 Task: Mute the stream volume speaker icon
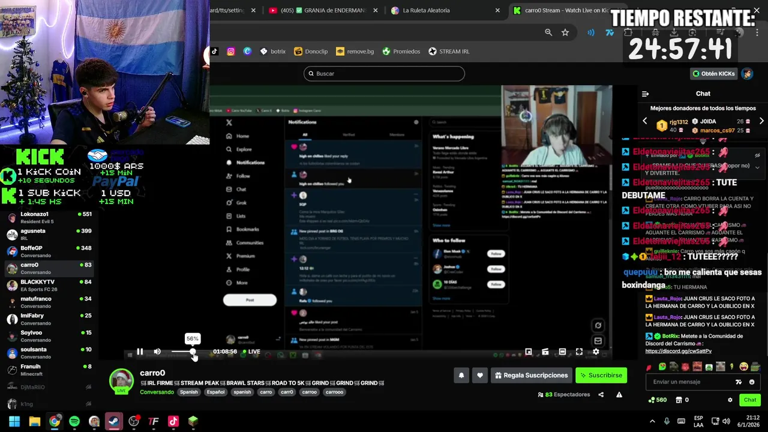point(157,352)
